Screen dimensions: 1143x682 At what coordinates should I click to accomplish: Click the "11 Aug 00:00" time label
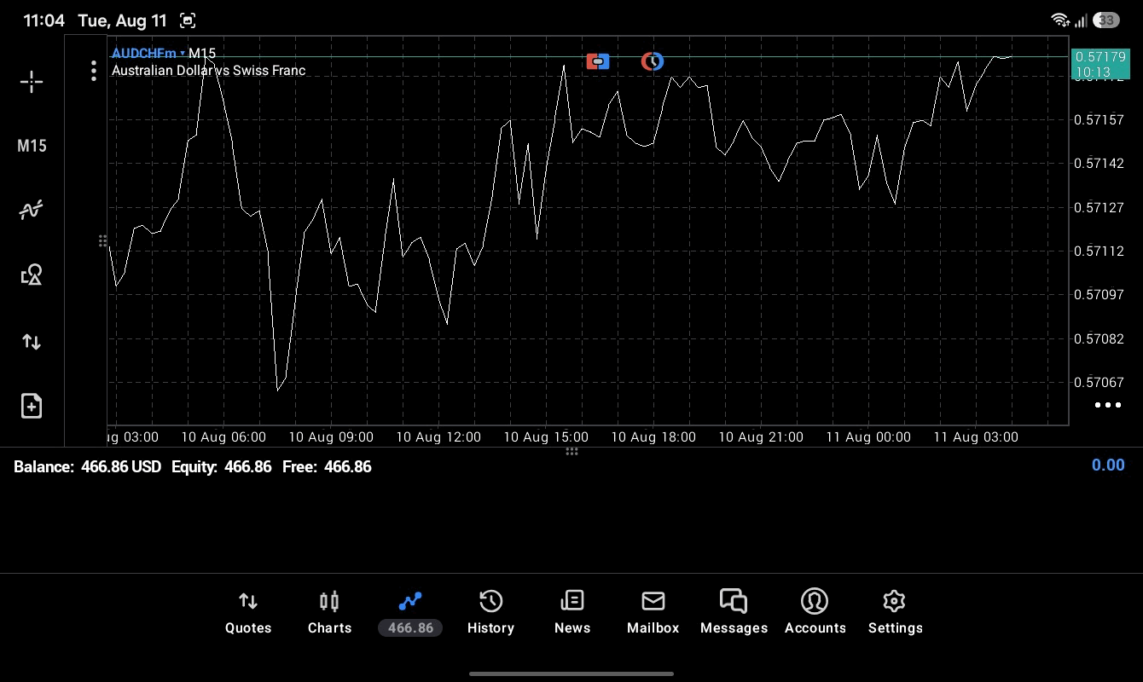pyautogui.click(x=868, y=436)
